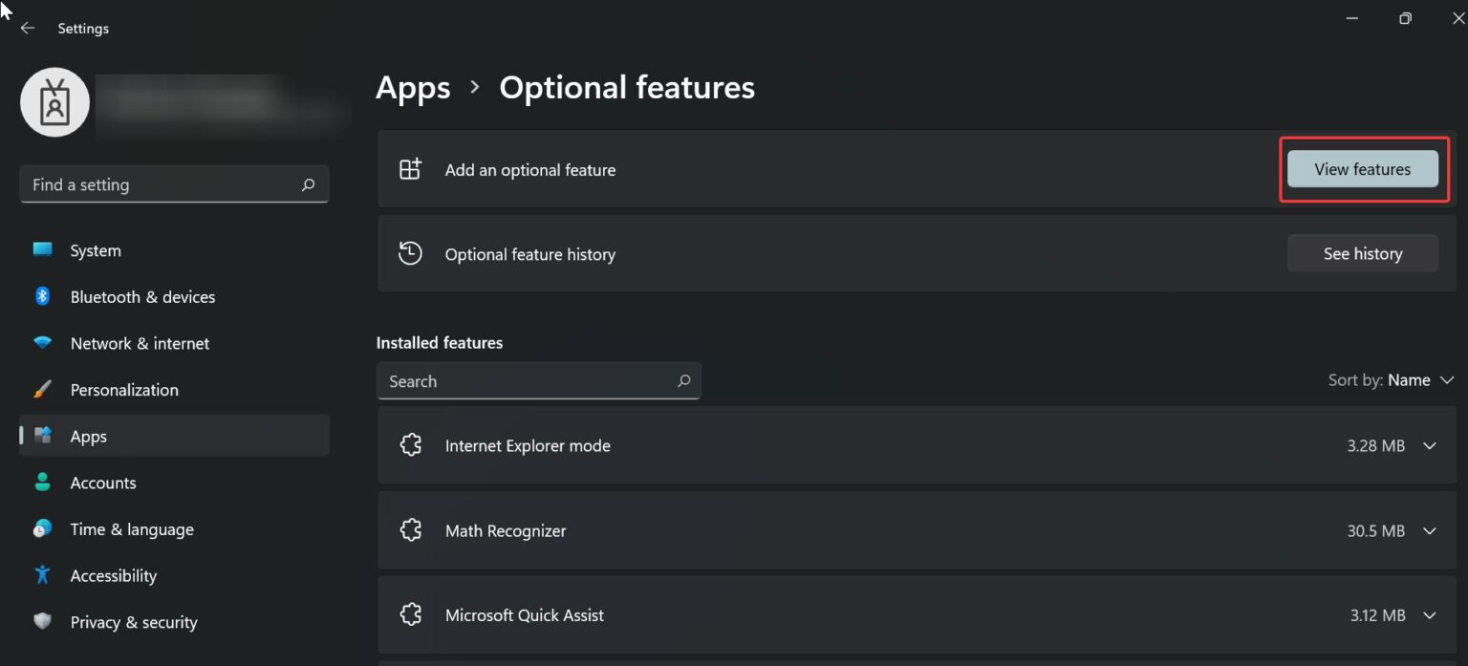Click the Optional feature history clock icon
The height and width of the screenshot is (666, 1468).
point(410,253)
